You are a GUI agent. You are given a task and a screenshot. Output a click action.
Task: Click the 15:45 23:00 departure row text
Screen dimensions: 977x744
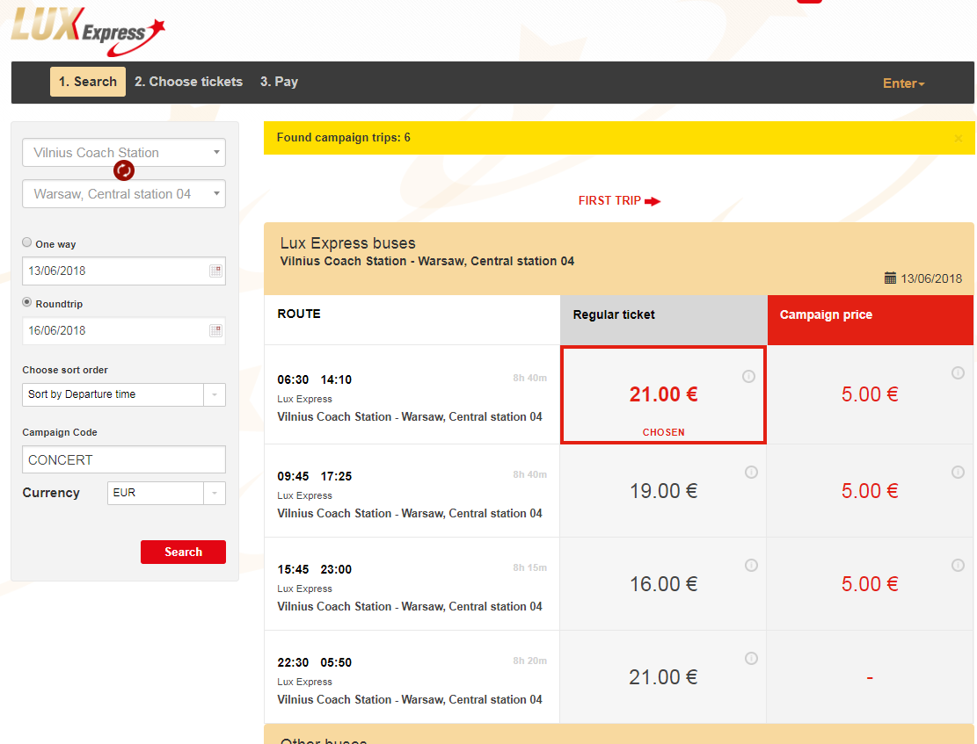(315, 570)
